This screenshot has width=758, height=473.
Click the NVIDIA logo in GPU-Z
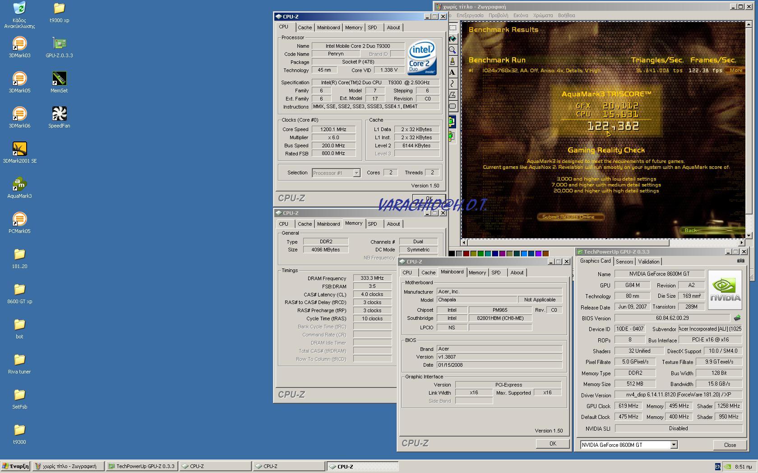(725, 290)
